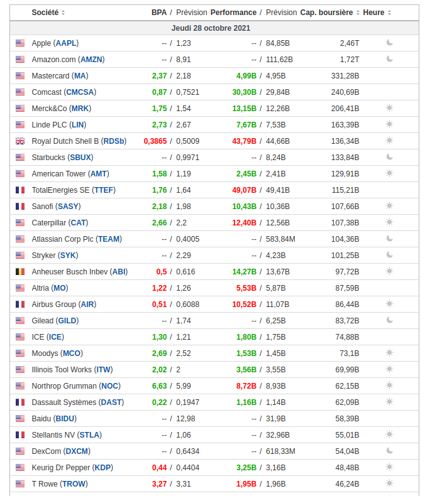Click the moon icon in Starbucks row
The width and height of the screenshot is (425, 496).
pos(389,157)
